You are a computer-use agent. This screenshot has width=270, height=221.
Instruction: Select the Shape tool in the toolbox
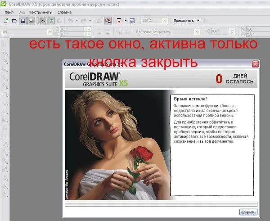tap(5, 53)
